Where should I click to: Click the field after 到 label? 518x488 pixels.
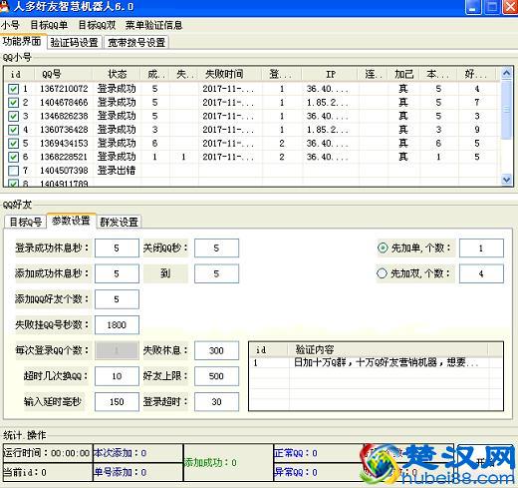216,273
